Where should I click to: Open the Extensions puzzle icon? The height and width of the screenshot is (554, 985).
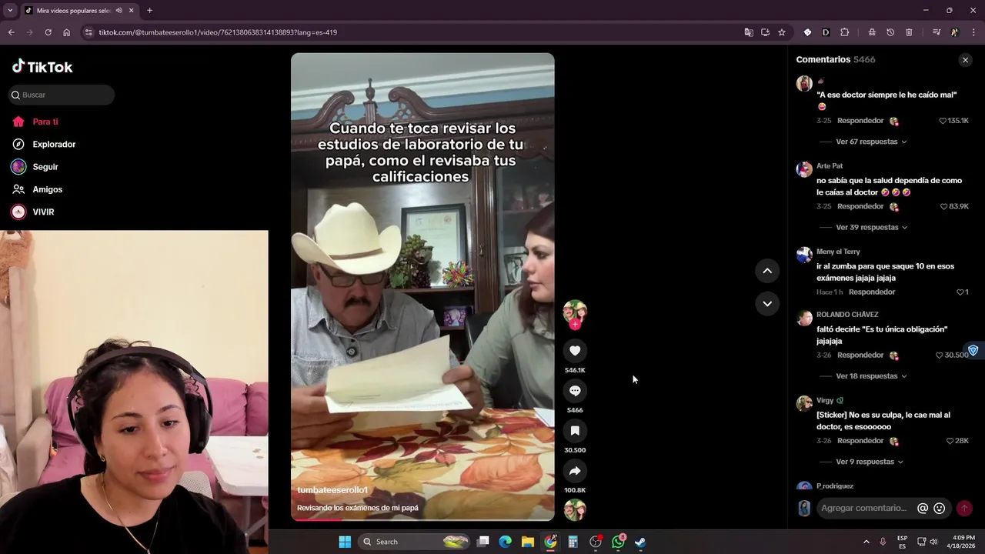tap(844, 32)
